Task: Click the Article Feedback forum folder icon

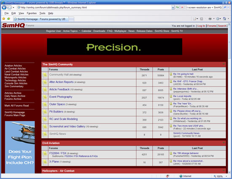Action: pyautogui.click(x=45, y=90)
